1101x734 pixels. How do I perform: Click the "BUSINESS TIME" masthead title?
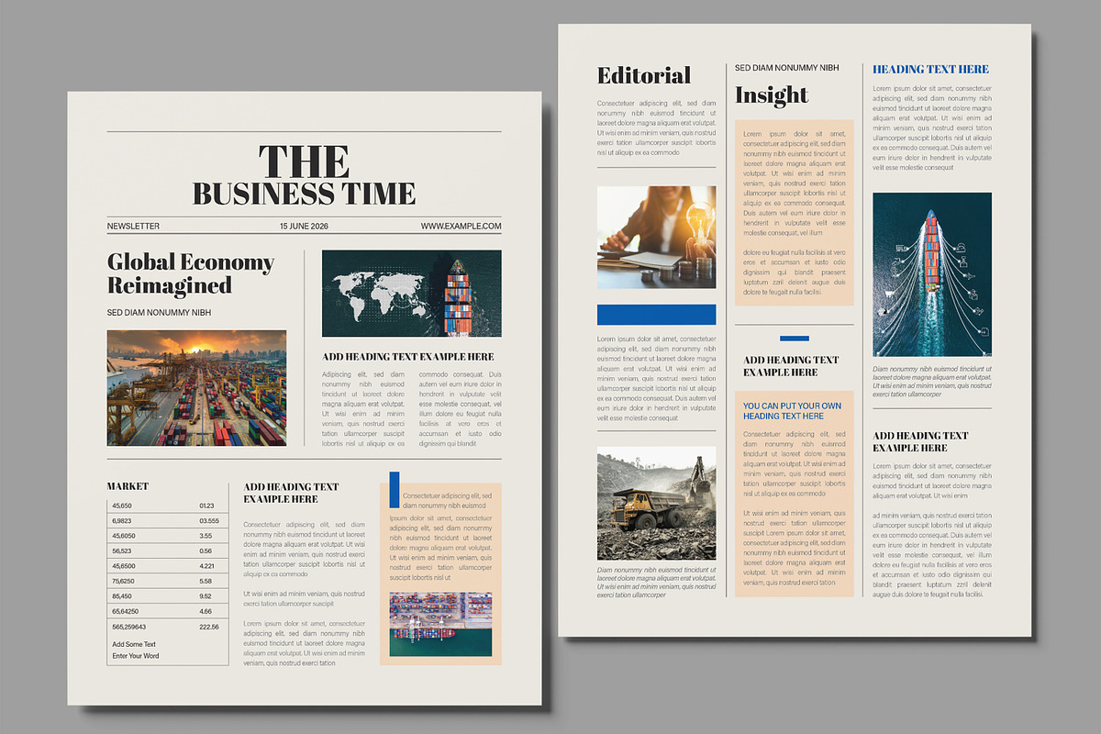[x=304, y=194]
